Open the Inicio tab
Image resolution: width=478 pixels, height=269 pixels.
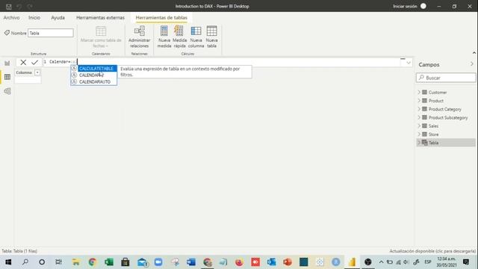coord(34,18)
